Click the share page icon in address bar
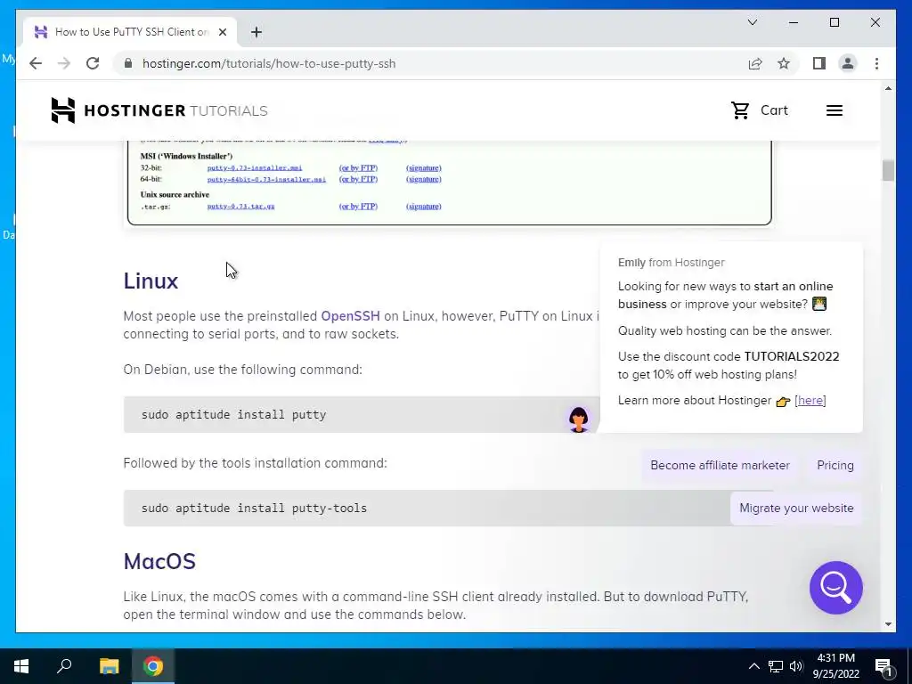912x684 pixels. [755, 63]
